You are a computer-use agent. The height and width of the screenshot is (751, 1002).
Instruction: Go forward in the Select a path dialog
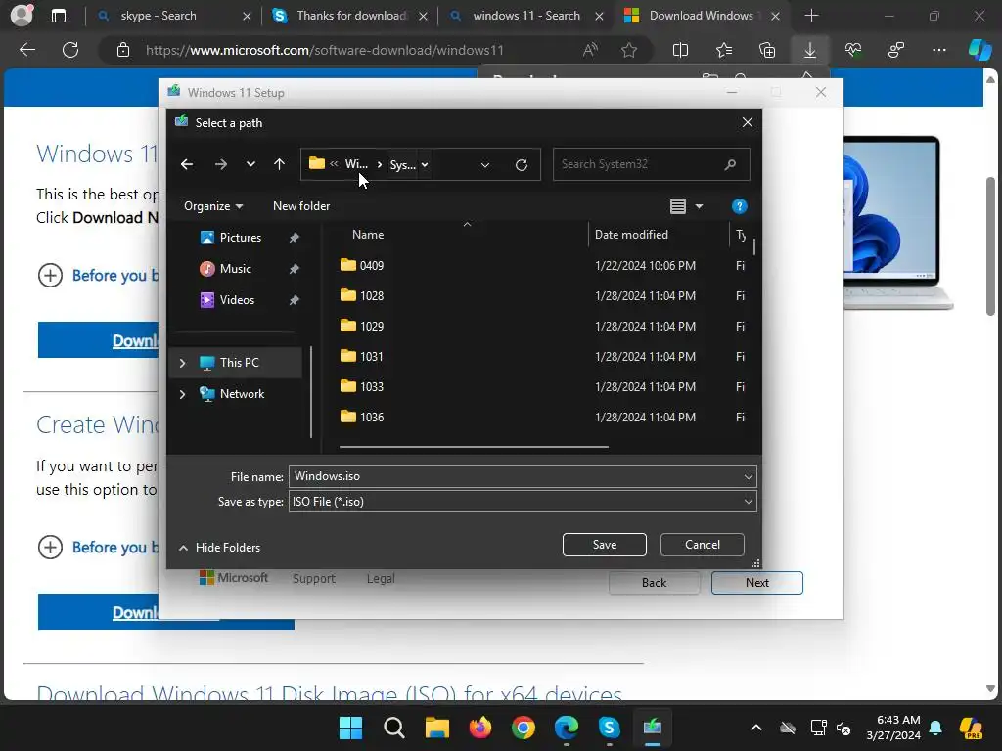(221, 164)
